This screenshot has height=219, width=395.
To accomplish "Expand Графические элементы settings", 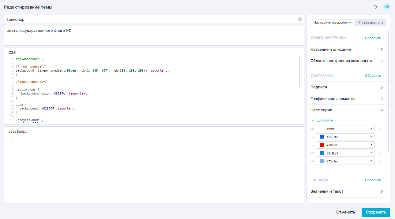I will point(382,99).
